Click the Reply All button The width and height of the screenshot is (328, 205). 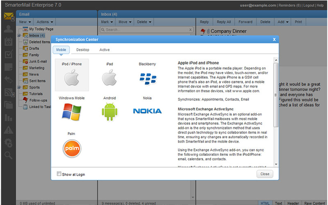click(x=224, y=22)
